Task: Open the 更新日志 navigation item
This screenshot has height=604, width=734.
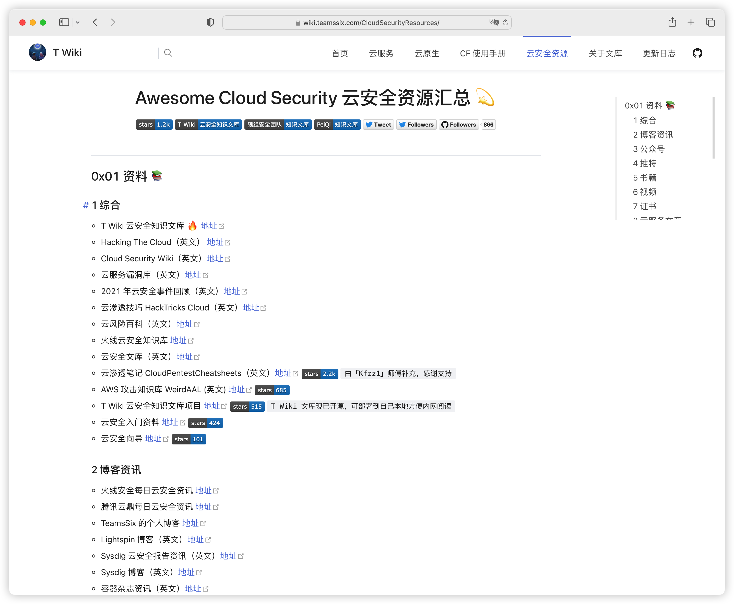Action: click(659, 54)
